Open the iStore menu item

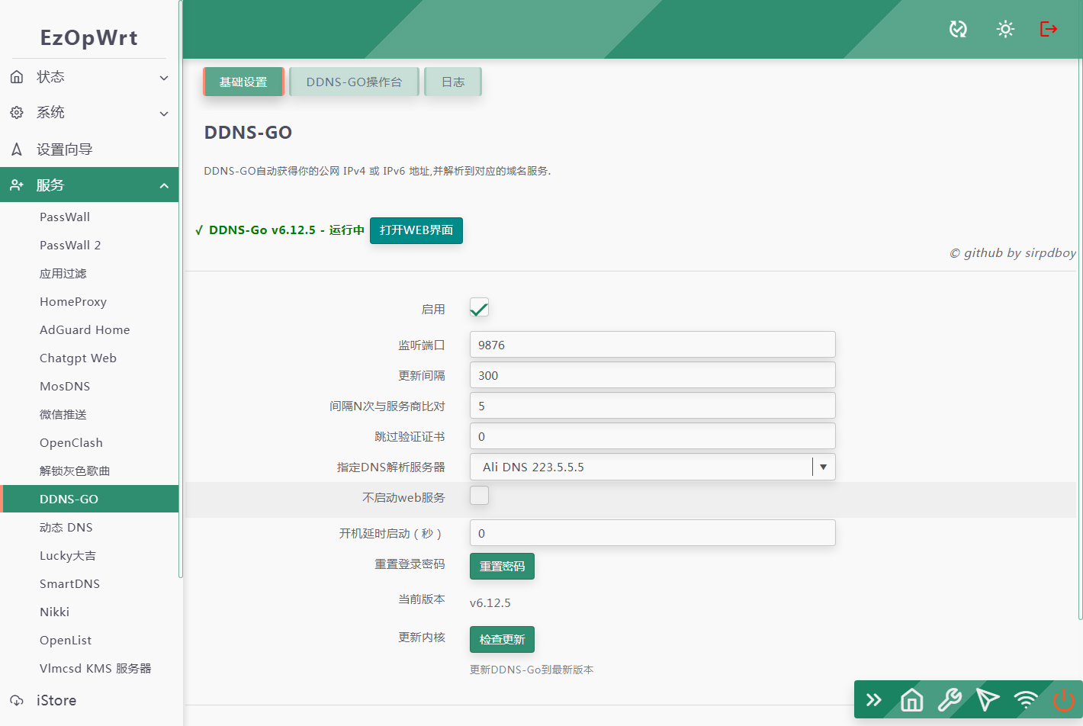56,700
